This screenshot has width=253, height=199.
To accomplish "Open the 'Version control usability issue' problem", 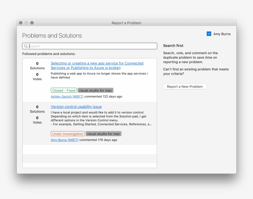I will 76,107.
